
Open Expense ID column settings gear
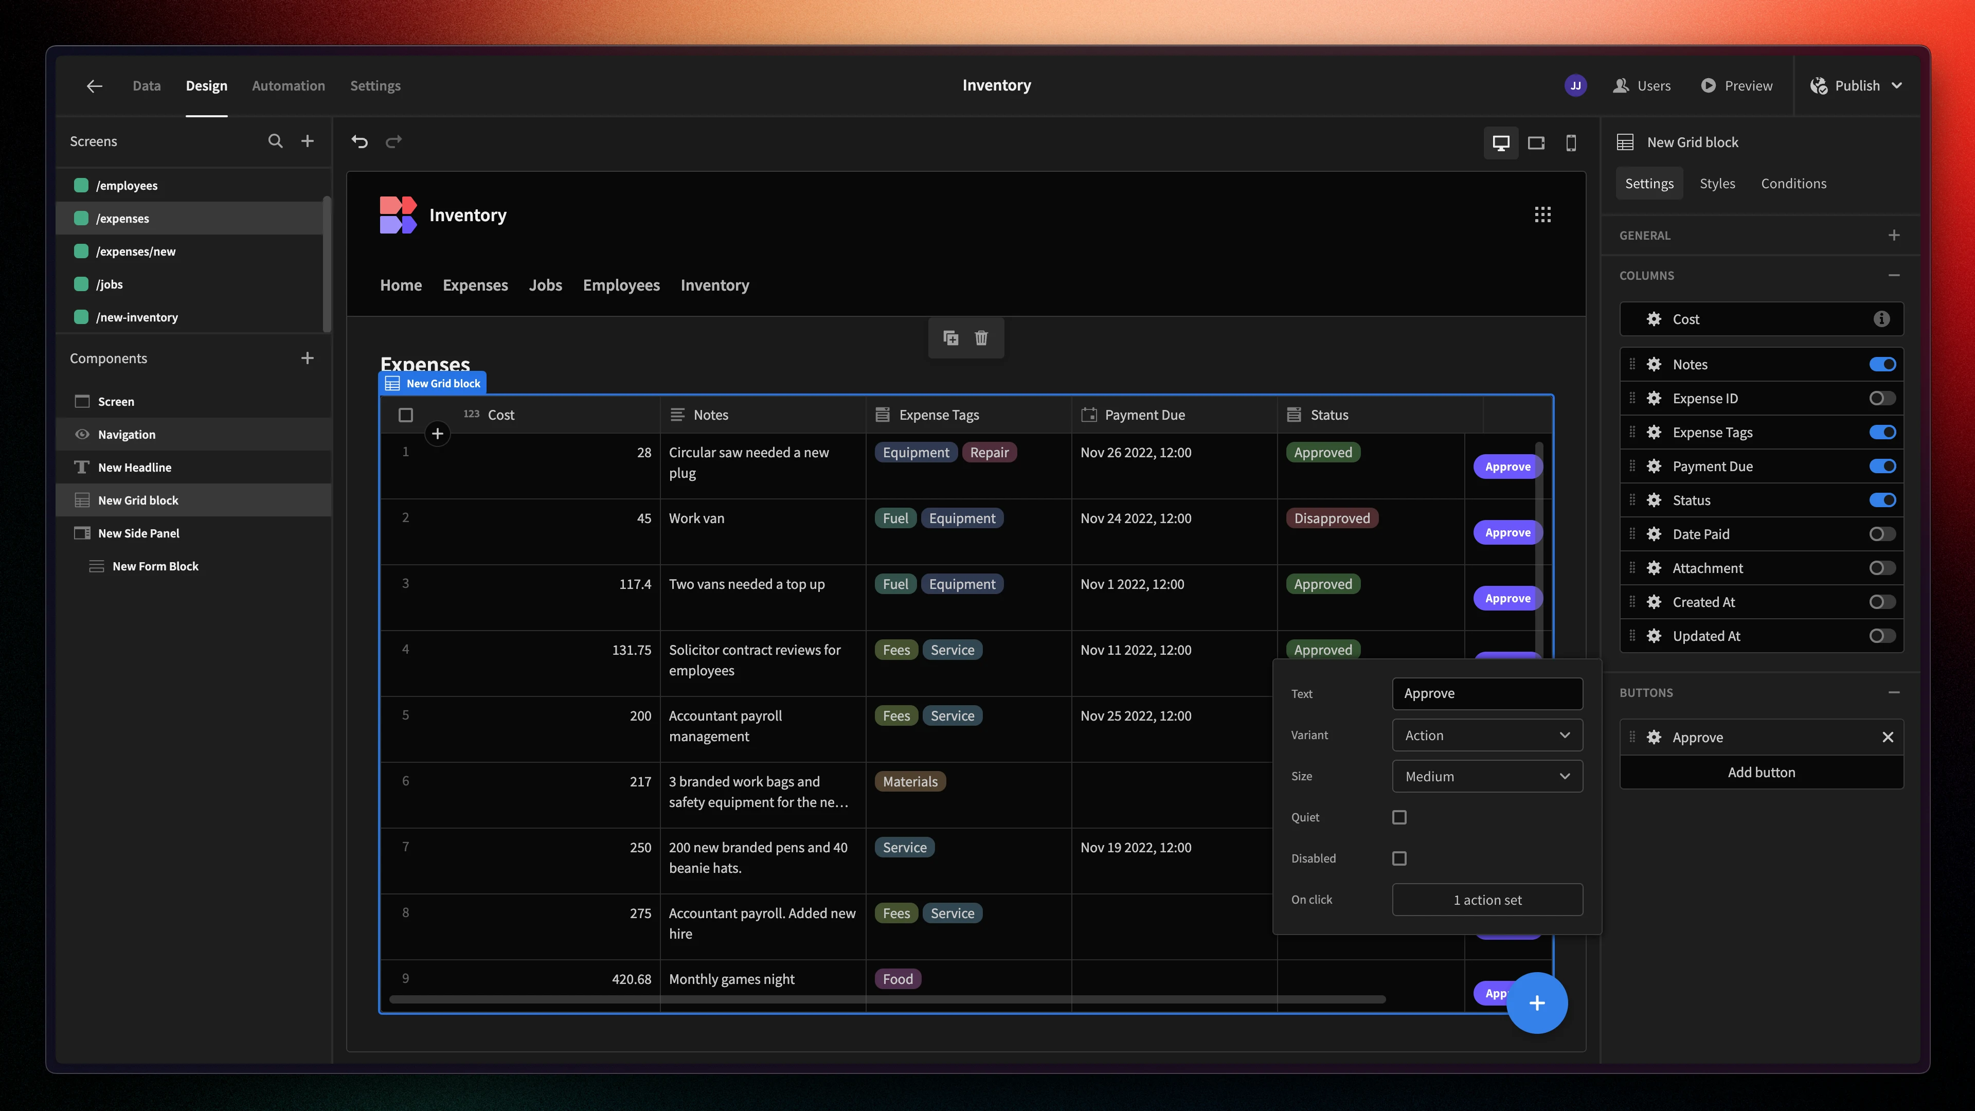1654,399
